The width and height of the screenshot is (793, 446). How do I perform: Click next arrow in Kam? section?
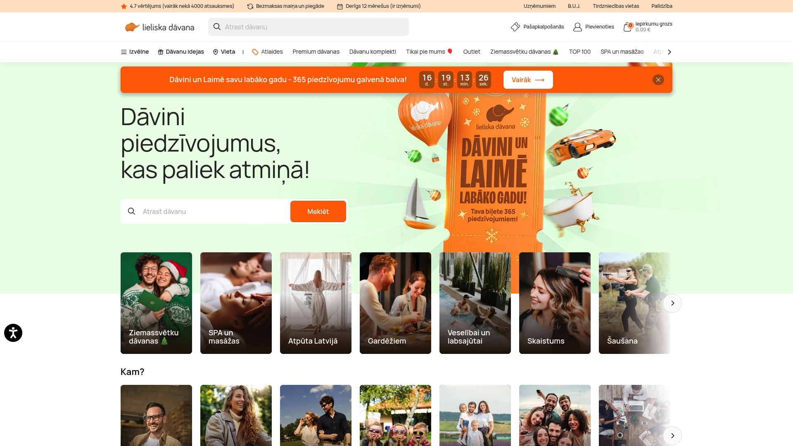click(673, 435)
